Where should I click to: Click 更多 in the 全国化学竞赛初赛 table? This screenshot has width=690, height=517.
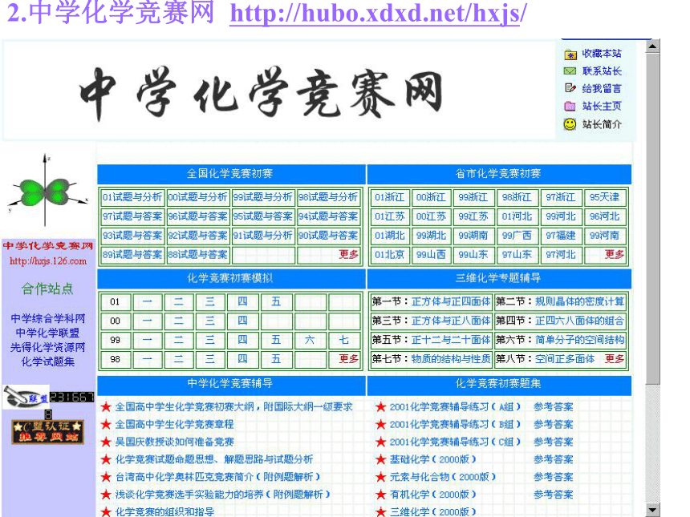coord(348,255)
